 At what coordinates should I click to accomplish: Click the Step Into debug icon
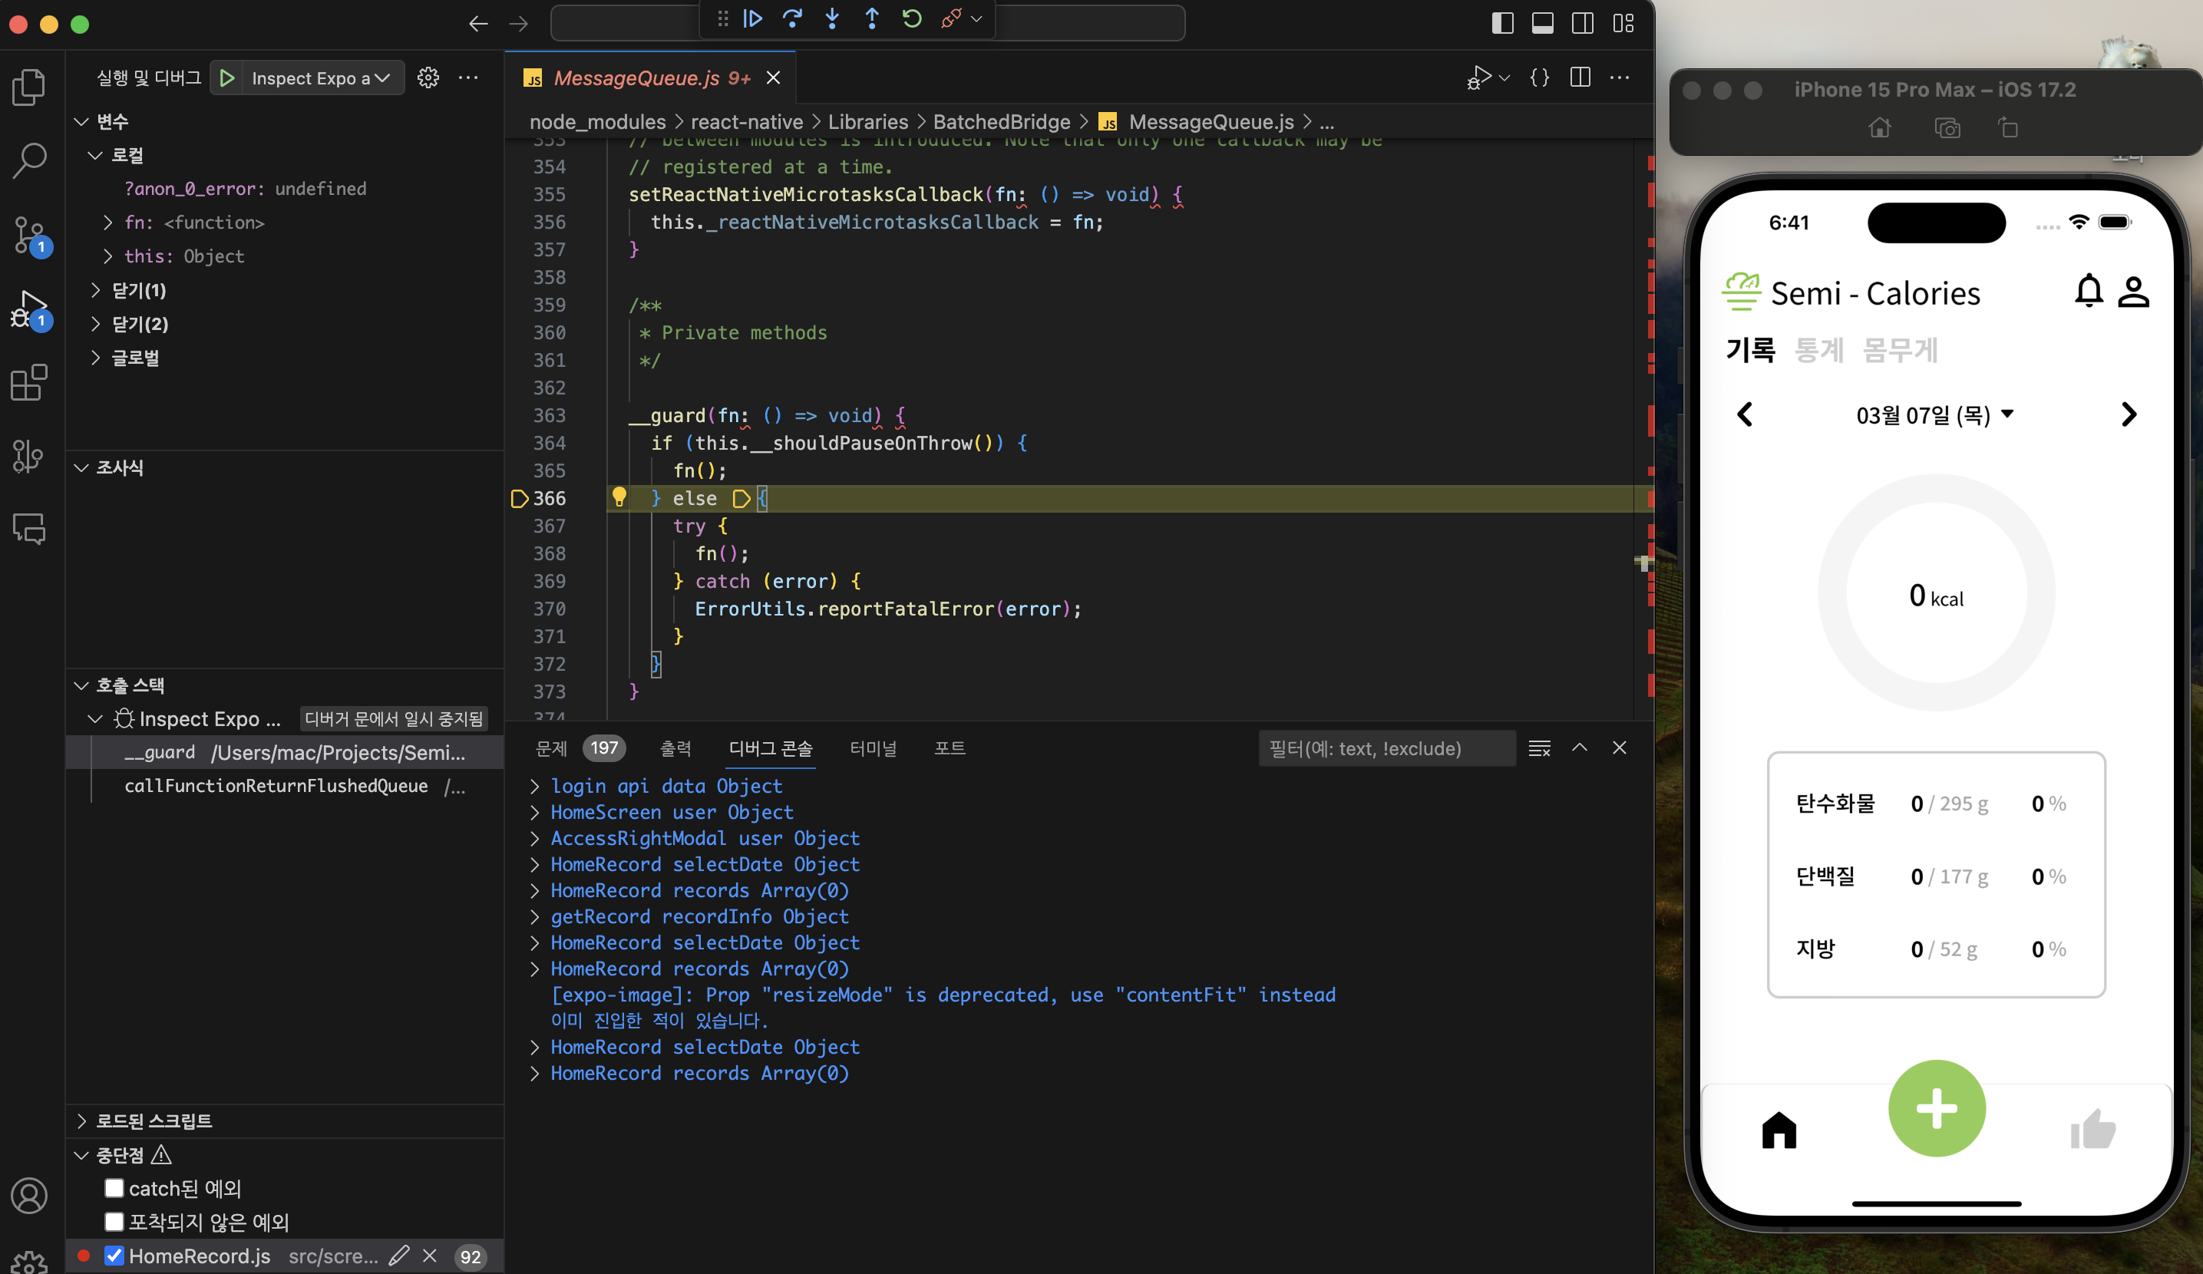(x=832, y=18)
